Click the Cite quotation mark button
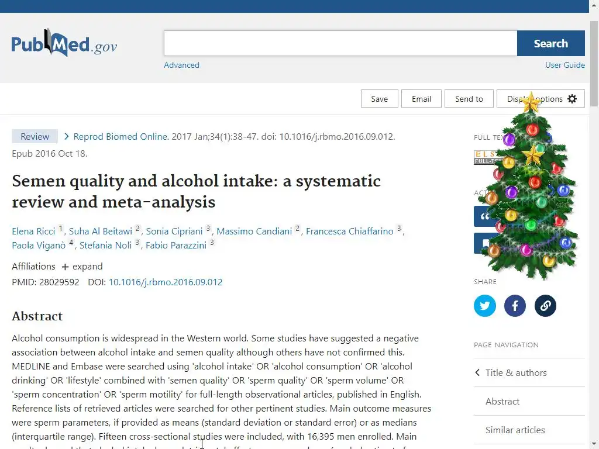 [x=484, y=216]
